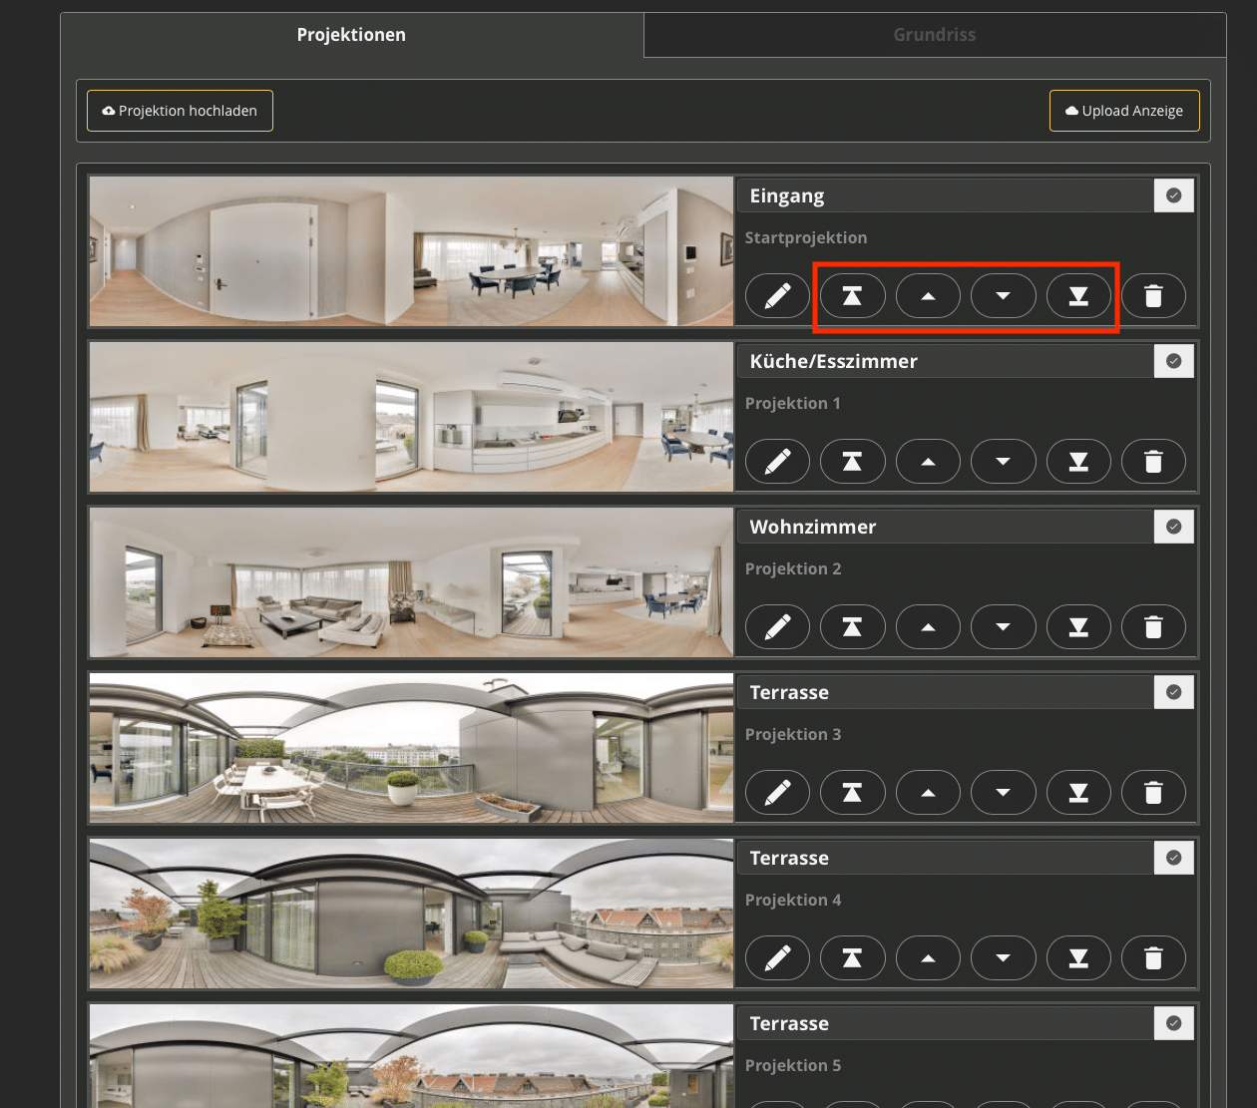Screen dimensions: 1257x1108
Task: Open the Upload Anzeige button
Action: coord(1124,111)
